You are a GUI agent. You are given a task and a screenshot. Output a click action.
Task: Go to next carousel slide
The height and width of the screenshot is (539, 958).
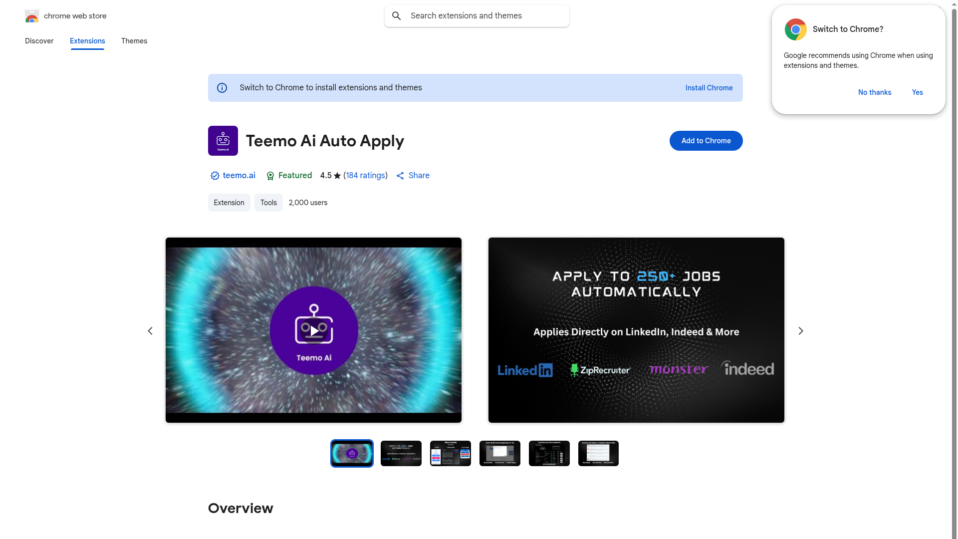[800, 331]
